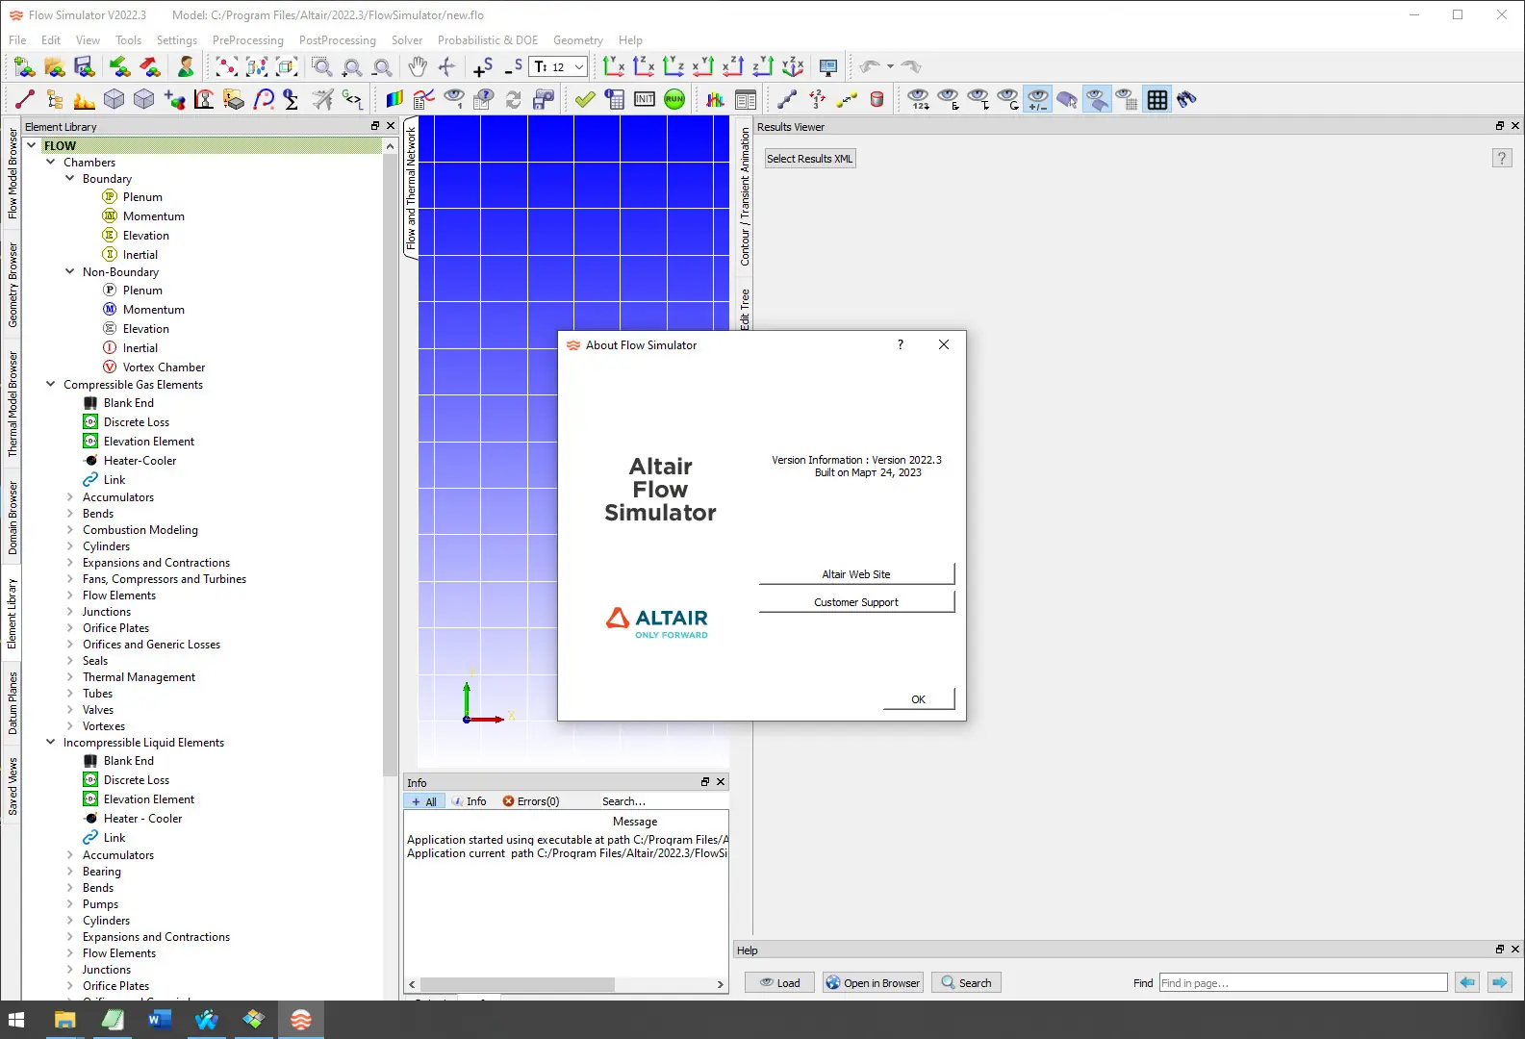Click the flame combustion icon

[x=85, y=99]
